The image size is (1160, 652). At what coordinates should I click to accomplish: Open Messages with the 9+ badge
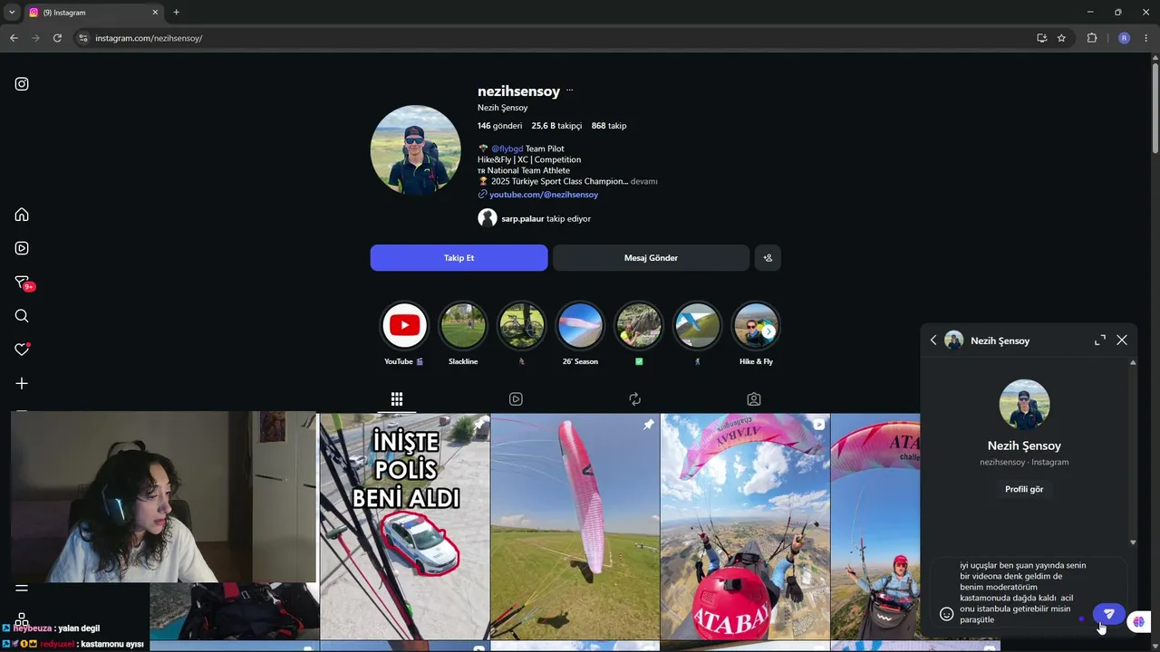click(24, 283)
